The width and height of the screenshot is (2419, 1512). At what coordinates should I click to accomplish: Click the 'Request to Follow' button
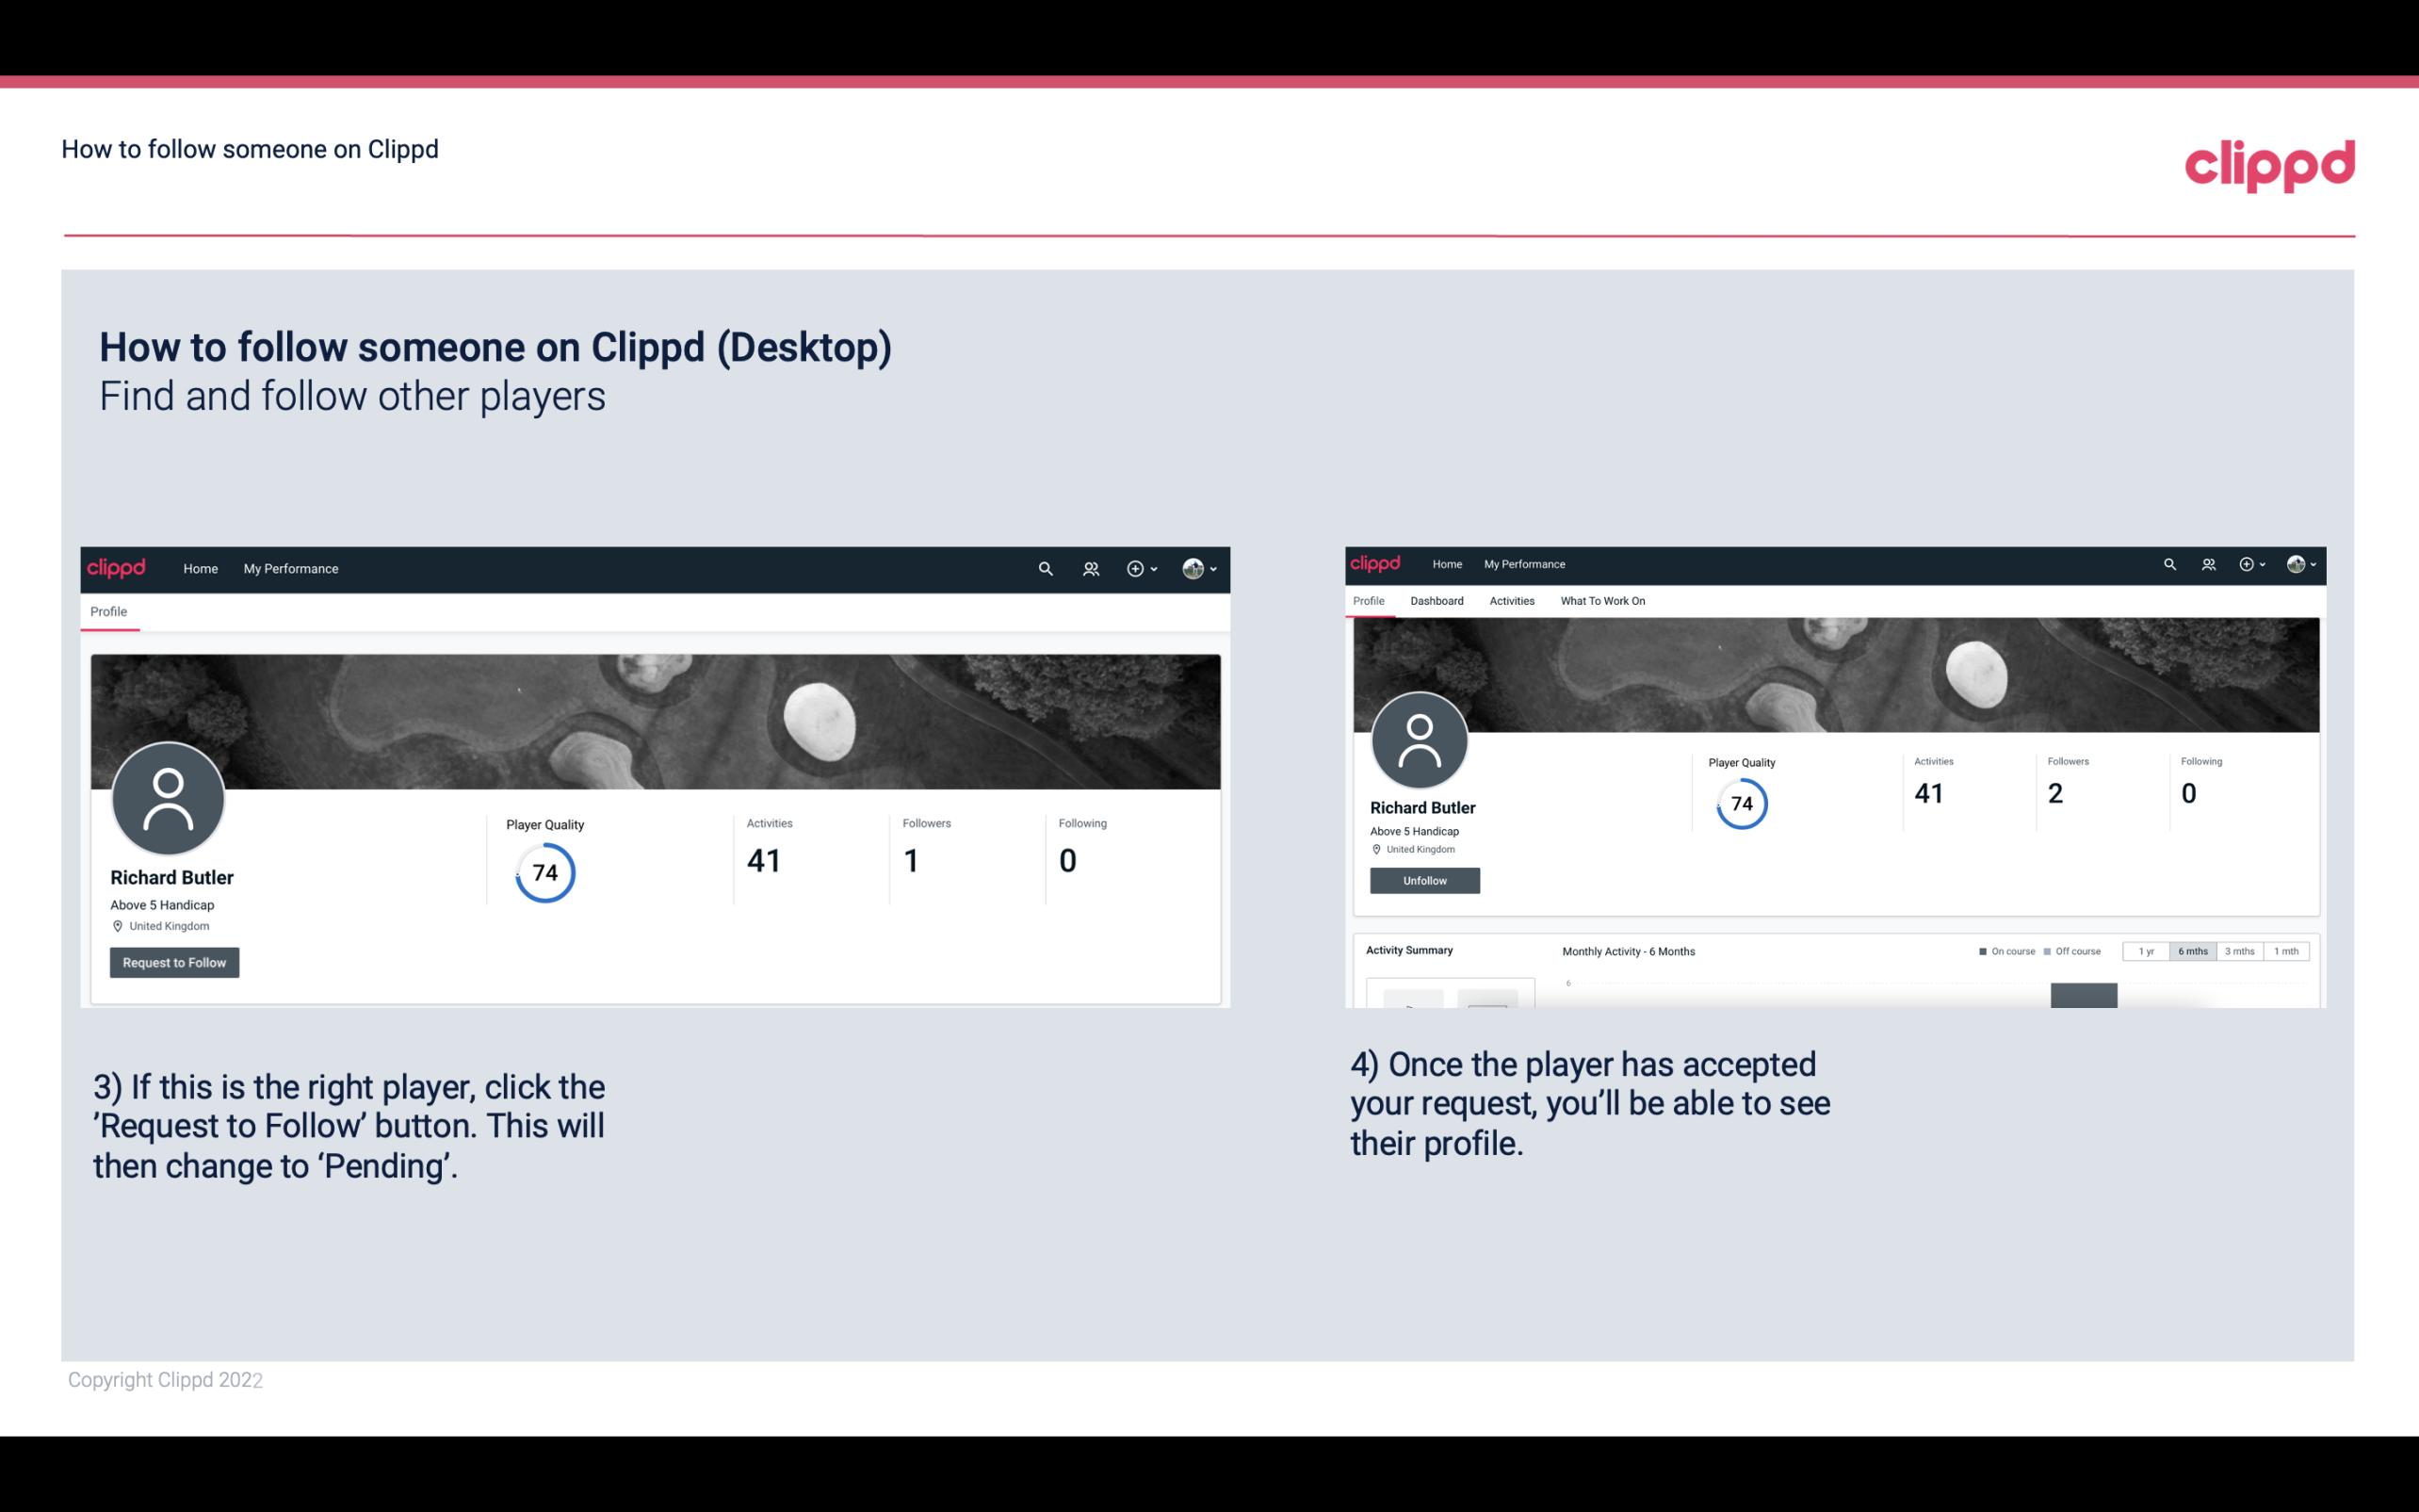174,962
